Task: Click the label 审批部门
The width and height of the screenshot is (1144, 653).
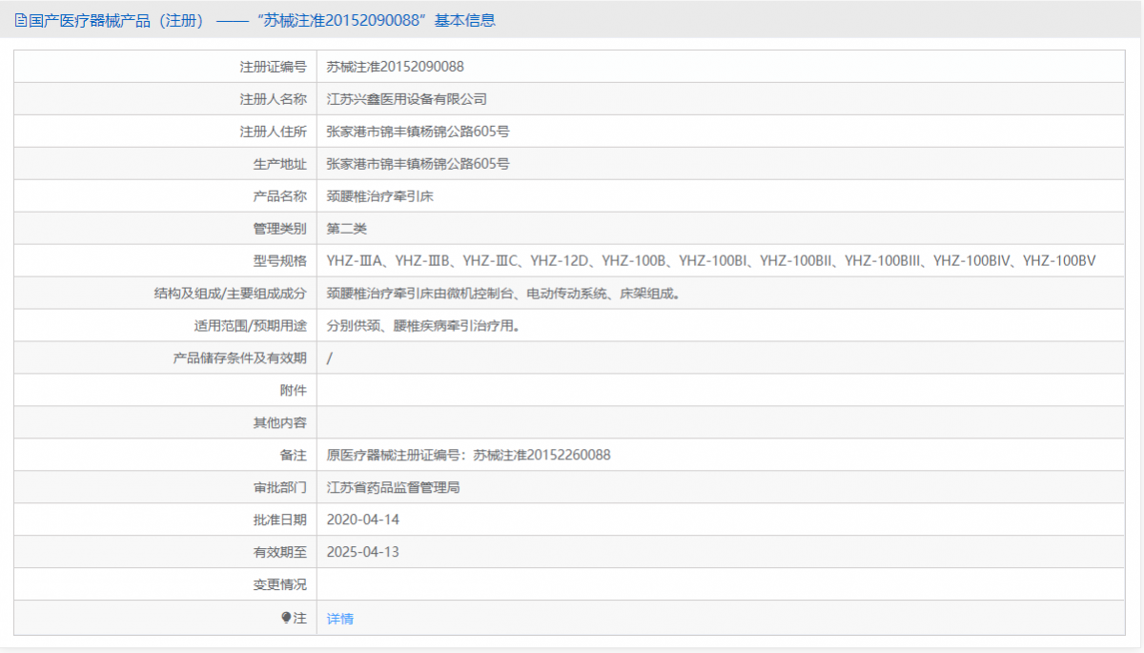Action: tap(280, 488)
